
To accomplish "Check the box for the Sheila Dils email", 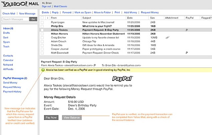I will tap(42, 45).
